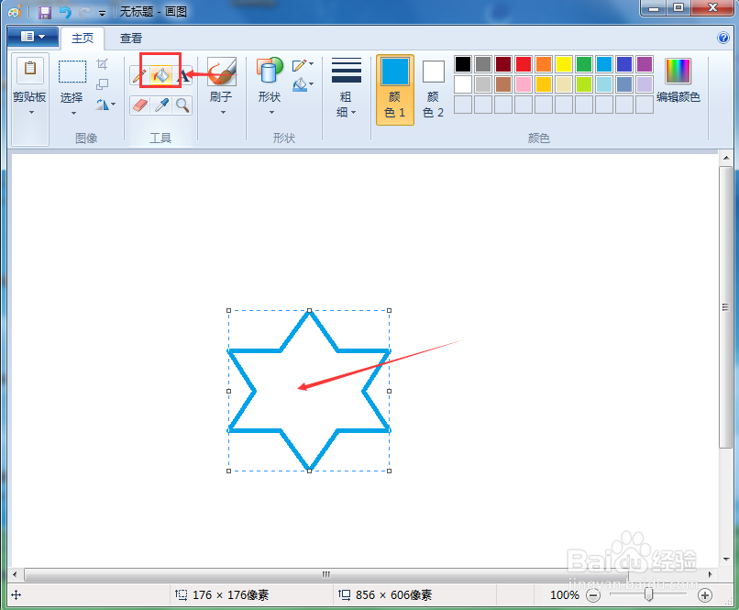Select the Text tool
Viewport: 739px width, 610px height.
point(185,75)
